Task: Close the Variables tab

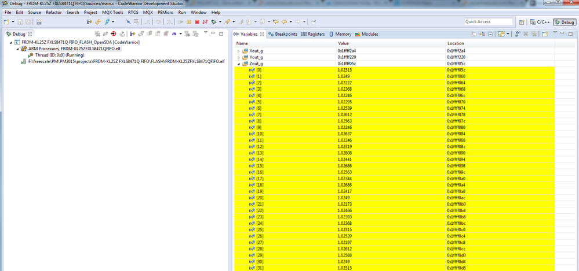Action: (x=262, y=34)
